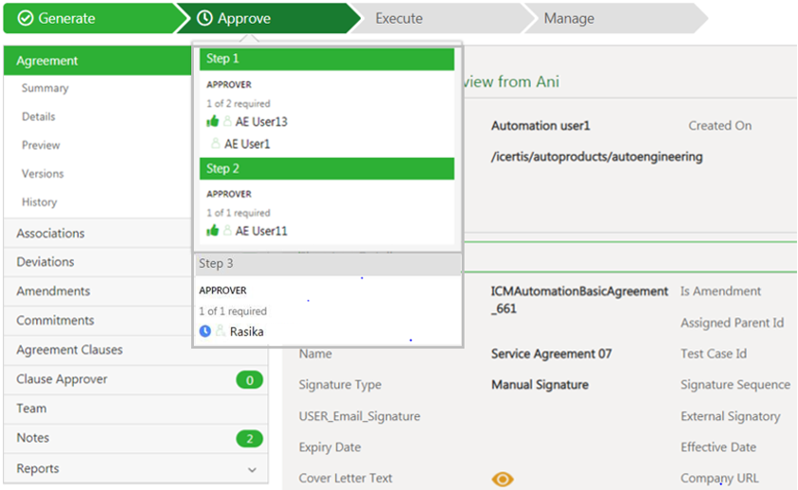This screenshot has width=798, height=490.
Task: Click the Generate stage checkmark icon
Action: pos(26,19)
